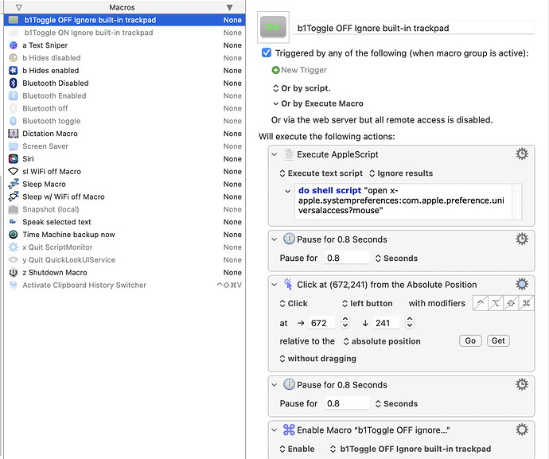Open the Click type popup menu
Image resolution: width=549 pixels, height=459 pixels.
click(x=294, y=304)
